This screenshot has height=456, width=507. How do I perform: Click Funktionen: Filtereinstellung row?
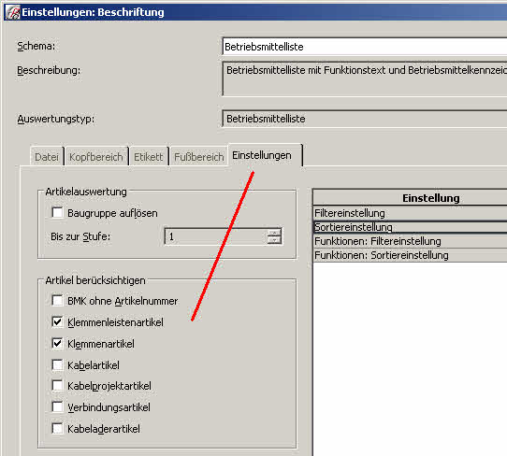click(410, 241)
